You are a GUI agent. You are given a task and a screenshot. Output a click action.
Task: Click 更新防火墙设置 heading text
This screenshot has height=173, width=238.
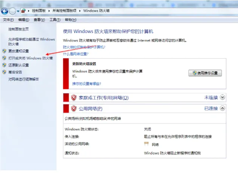[84, 64]
